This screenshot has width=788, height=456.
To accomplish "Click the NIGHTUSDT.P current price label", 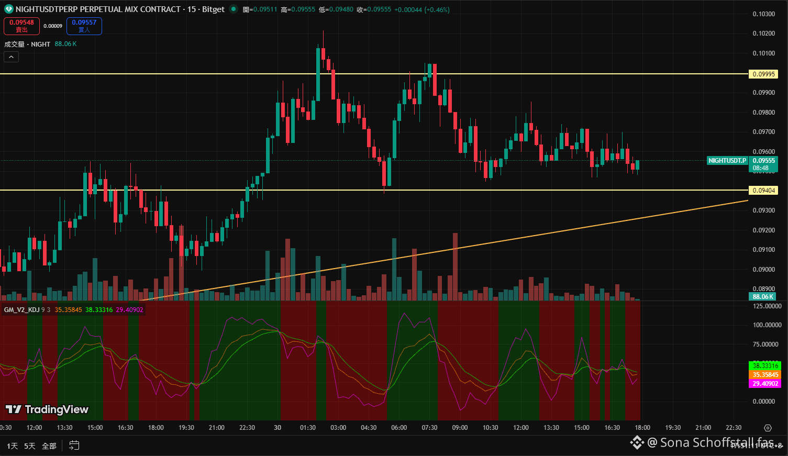I will (727, 161).
